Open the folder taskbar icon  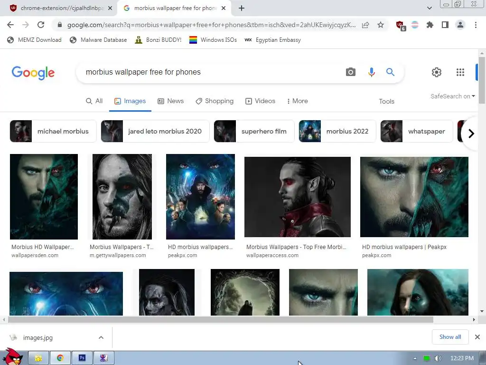tap(38, 358)
